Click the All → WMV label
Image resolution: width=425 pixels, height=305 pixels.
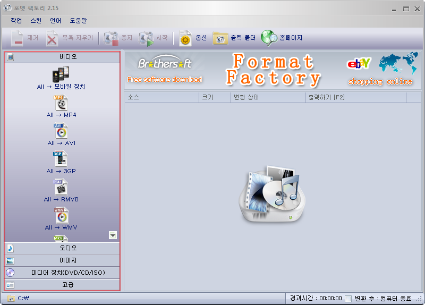(61, 228)
